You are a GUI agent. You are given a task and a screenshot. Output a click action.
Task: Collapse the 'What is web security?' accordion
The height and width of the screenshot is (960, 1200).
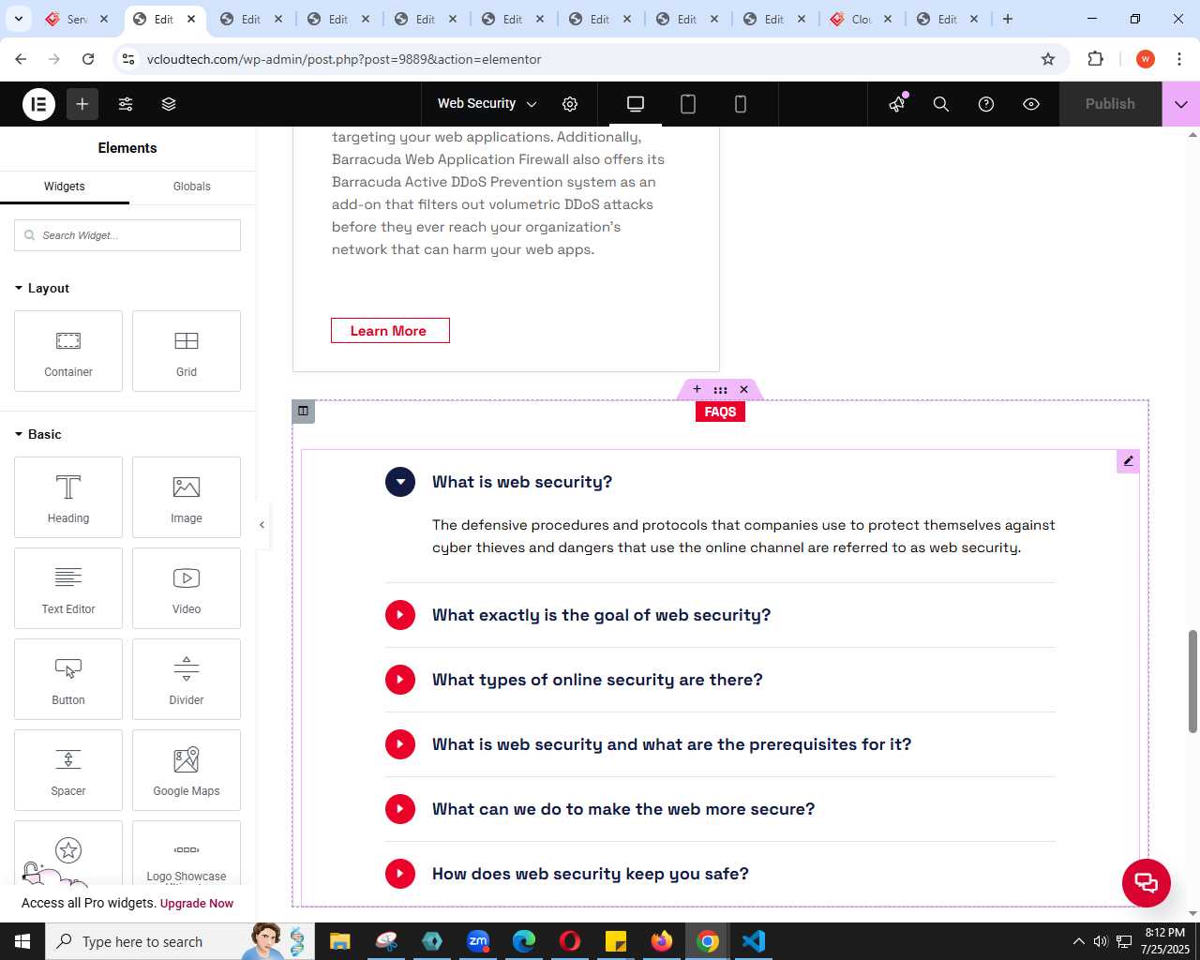point(400,482)
